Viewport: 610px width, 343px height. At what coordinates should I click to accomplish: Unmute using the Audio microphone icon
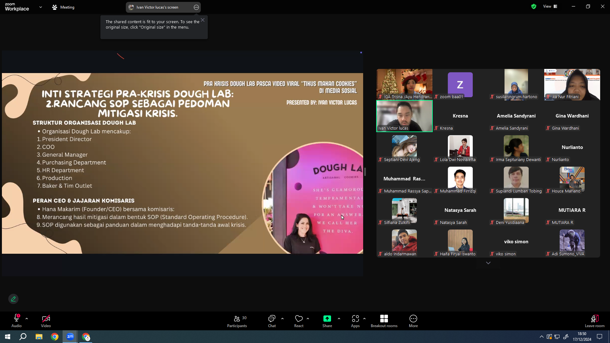click(x=17, y=319)
